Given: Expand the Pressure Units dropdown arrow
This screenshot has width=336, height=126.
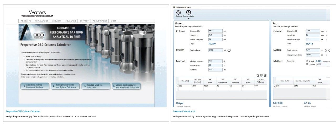Looking at the screenshot, I should point(188,18).
